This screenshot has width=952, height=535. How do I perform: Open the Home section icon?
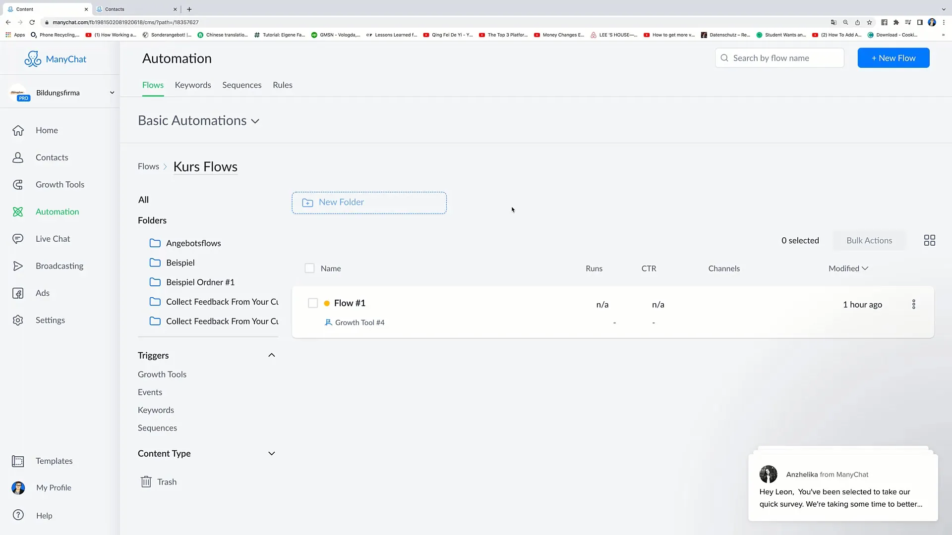(x=18, y=130)
